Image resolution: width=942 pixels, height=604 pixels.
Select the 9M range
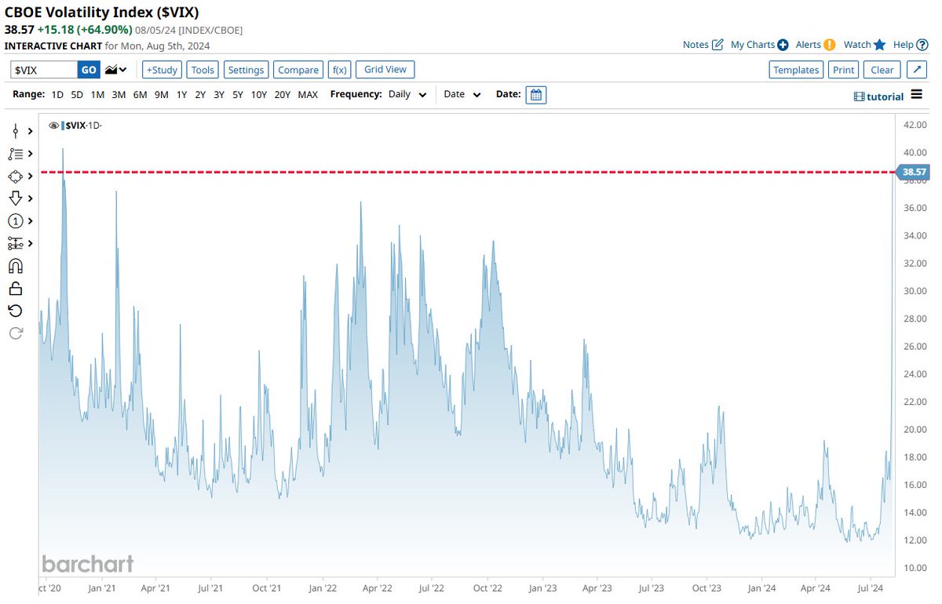pyautogui.click(x=161, y=94)
